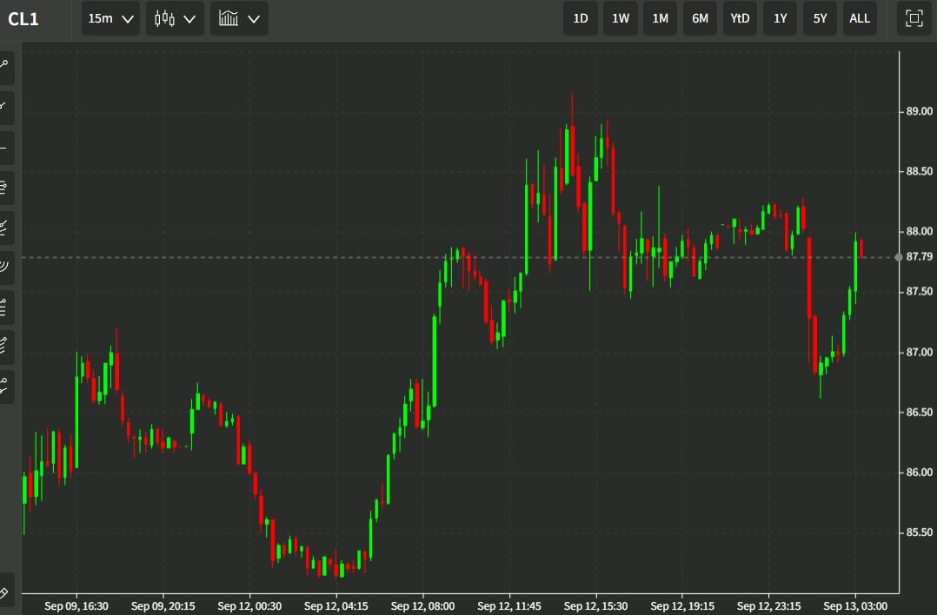Toggle fullscreen chart view
937x615 pixels.
point(913,18)
